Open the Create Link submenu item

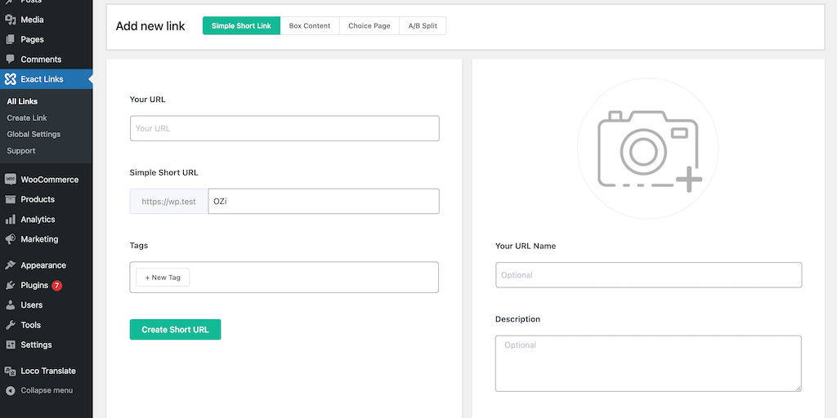(x=27, y=118)
